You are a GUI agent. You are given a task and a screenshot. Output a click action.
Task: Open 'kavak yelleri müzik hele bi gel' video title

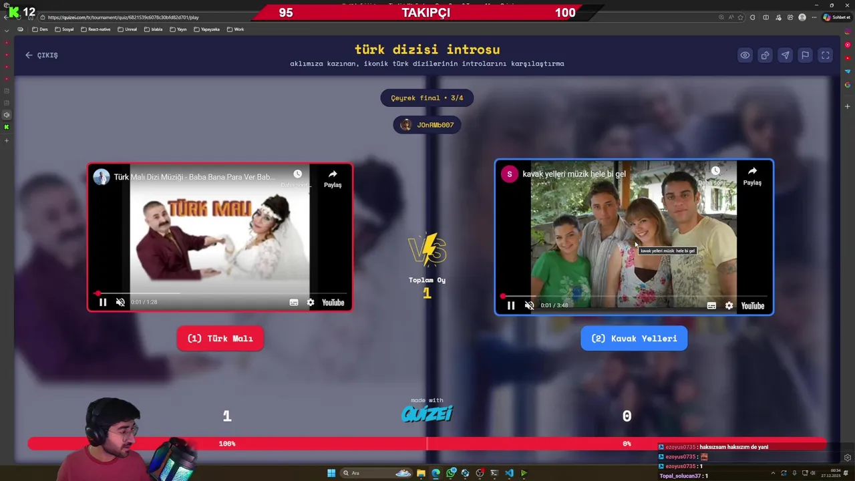(574, 174)
